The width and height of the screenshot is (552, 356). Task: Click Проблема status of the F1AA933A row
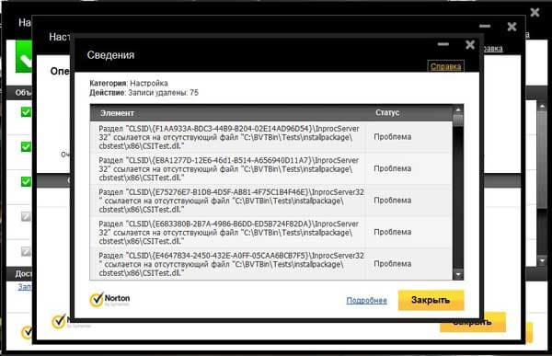392,137
